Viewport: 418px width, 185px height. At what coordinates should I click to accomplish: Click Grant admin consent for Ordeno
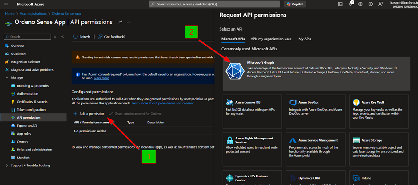coord(135,114)
